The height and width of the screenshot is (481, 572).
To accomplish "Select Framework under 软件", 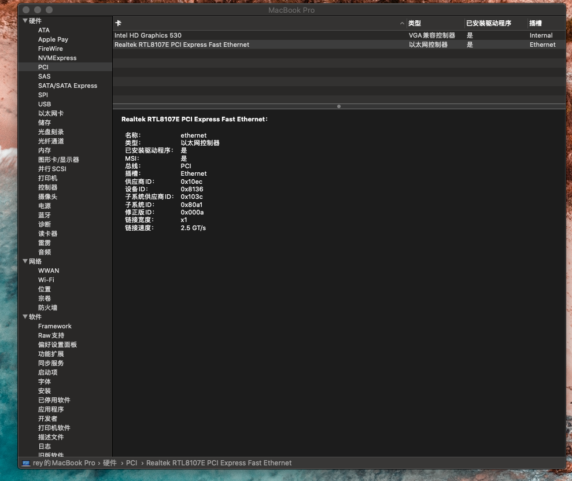I will tap(55, 326).
